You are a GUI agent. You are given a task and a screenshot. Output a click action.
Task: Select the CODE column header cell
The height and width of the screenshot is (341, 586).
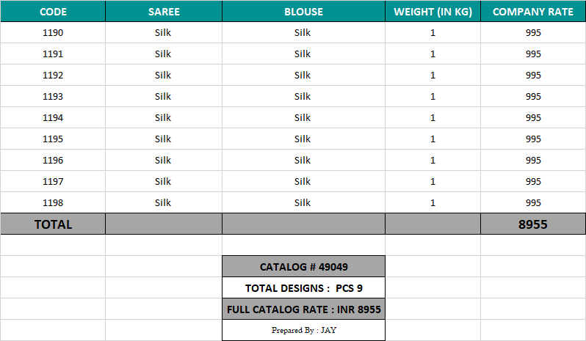point(53,12)
